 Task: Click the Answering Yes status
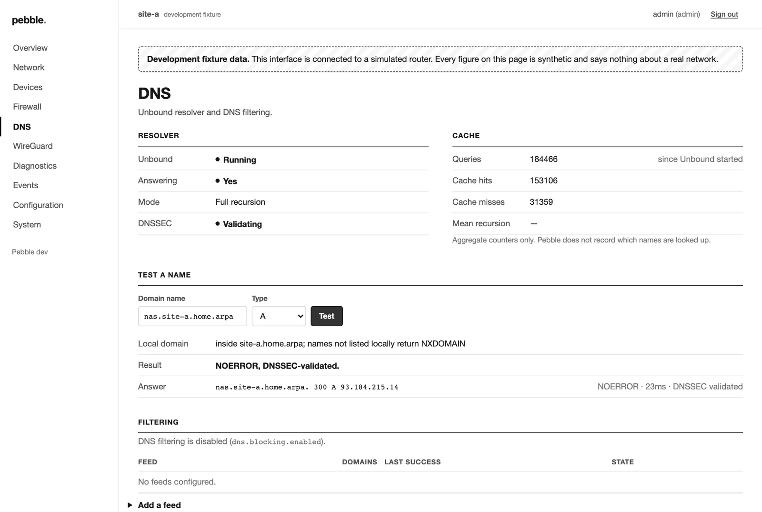[x=226, y=181]
